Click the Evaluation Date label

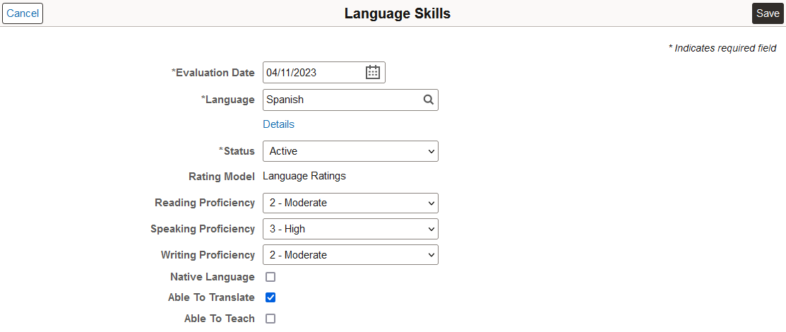(x=213, y=73)
